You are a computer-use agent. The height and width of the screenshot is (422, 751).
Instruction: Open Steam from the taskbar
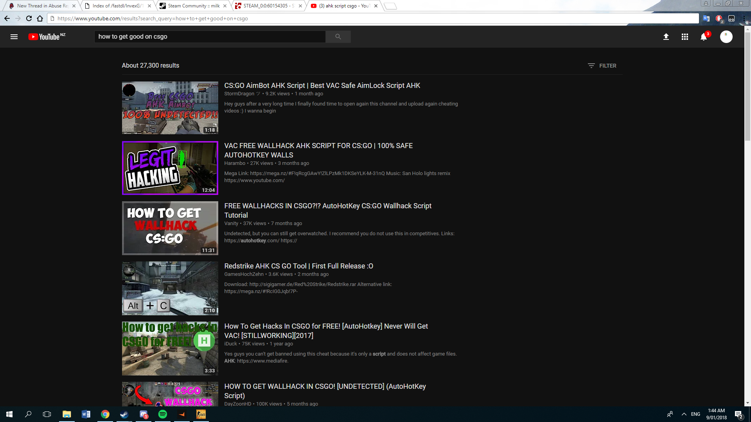point(124,414)
